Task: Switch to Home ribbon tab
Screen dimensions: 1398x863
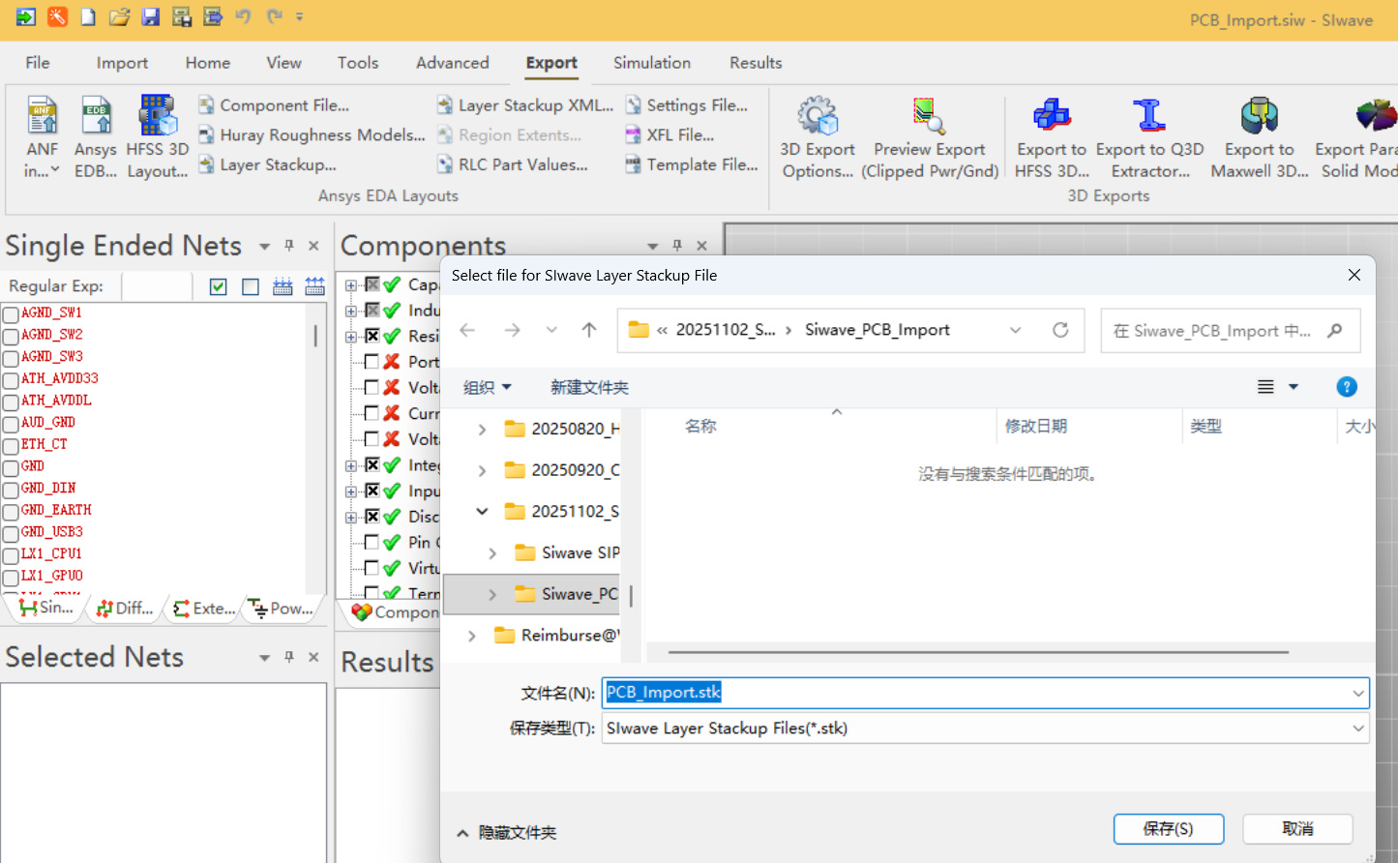Action: pos(208,63)
